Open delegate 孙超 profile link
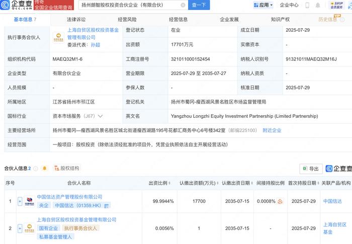The image size is (352, 244). pos(96,45)
